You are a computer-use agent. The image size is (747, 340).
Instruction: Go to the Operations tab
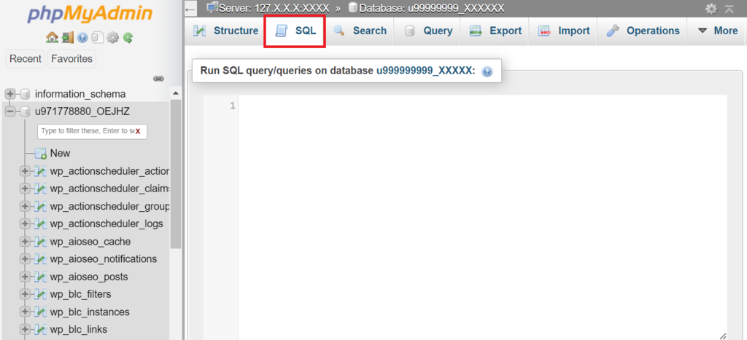click(643, 31)
